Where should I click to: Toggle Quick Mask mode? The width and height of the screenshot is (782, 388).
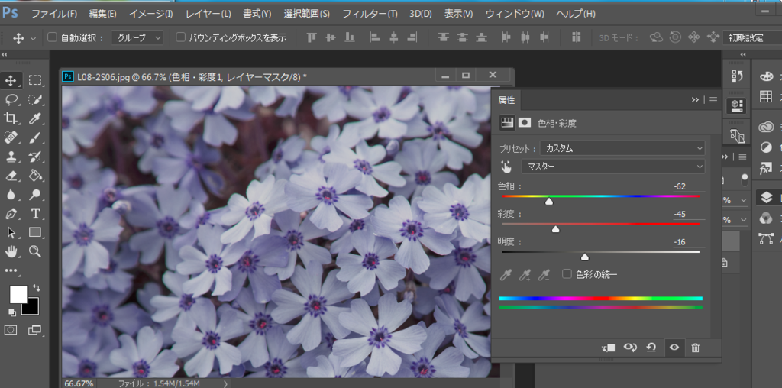point(11,330)
